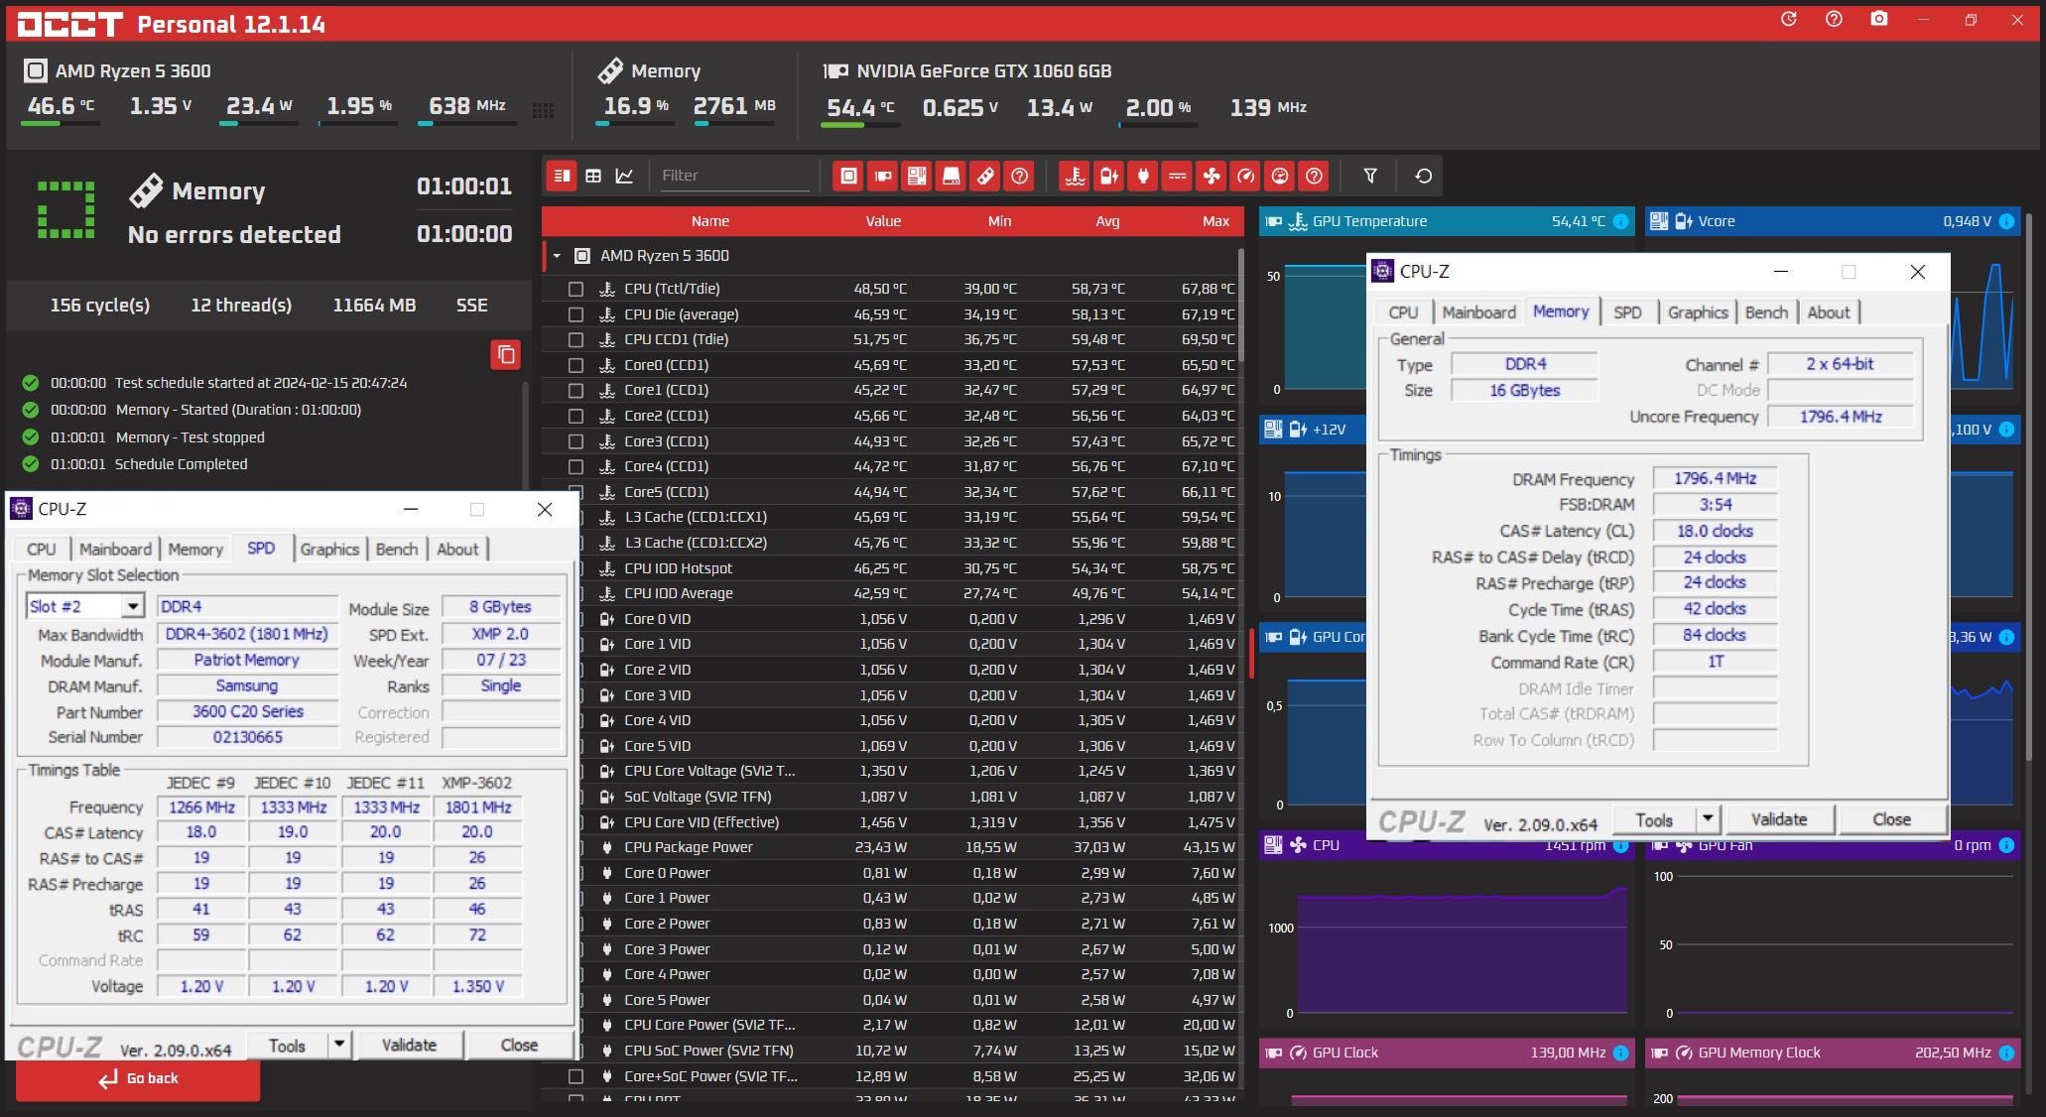Click the GPU temperature 54.4 °C gauge

pyautogui.click(x=860, y=109)
